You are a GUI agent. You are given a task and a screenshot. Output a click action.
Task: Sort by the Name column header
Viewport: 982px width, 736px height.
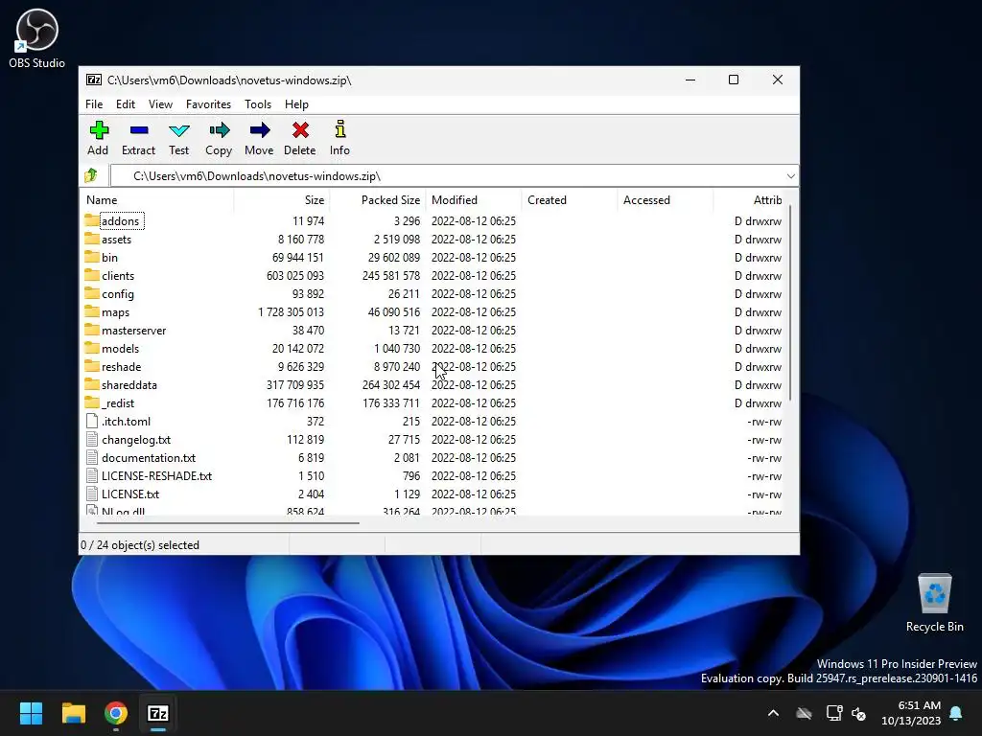(158, 200)
